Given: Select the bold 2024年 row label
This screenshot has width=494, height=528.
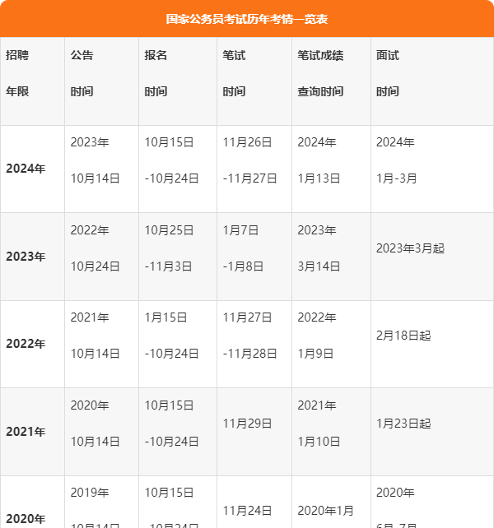Looking at the screenshot, I should tap(26, 169).
